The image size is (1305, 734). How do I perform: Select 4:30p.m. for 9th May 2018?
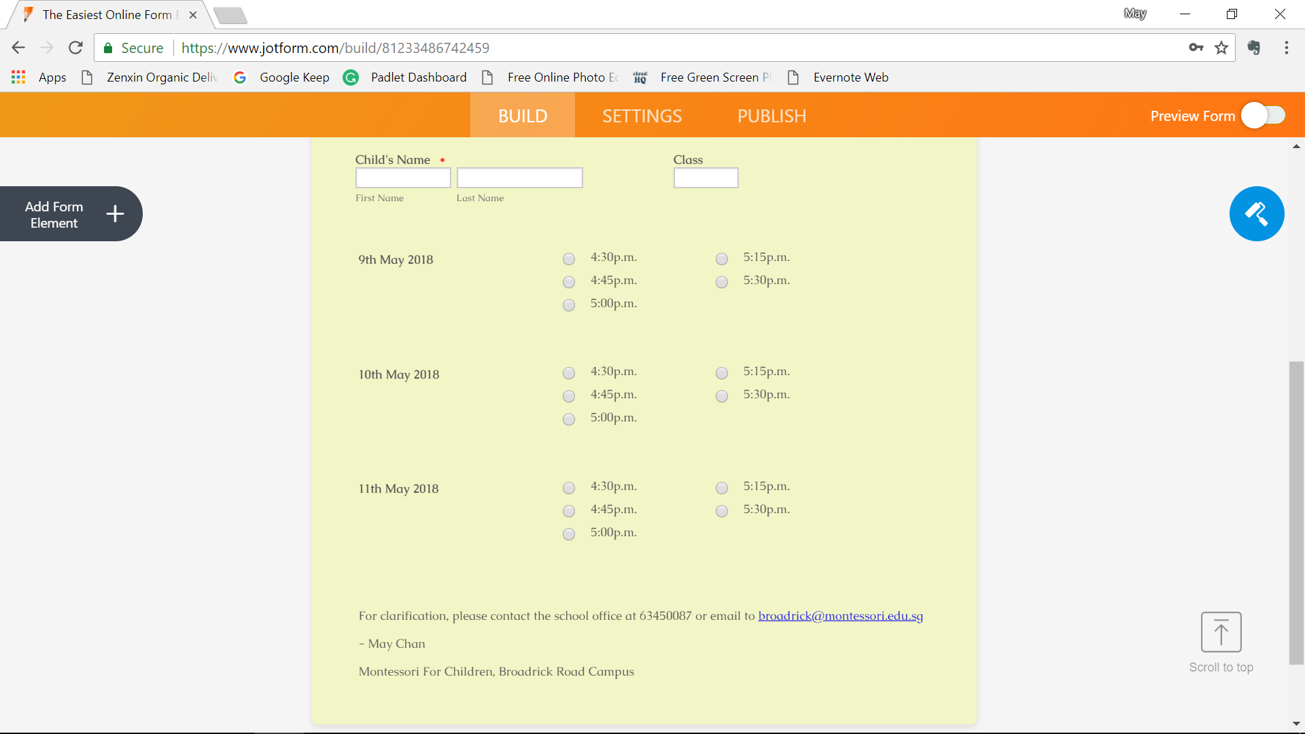tap(569, 259)
